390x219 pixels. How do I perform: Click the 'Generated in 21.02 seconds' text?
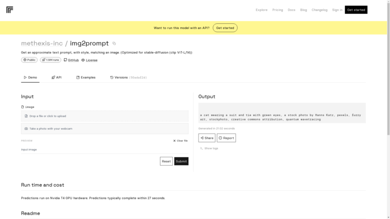point(216,128)
